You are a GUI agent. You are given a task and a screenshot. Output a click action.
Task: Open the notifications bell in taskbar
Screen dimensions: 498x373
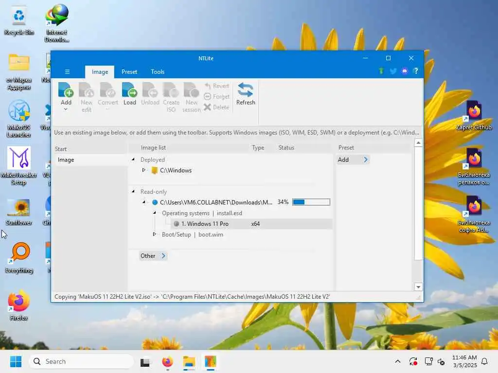484,361
